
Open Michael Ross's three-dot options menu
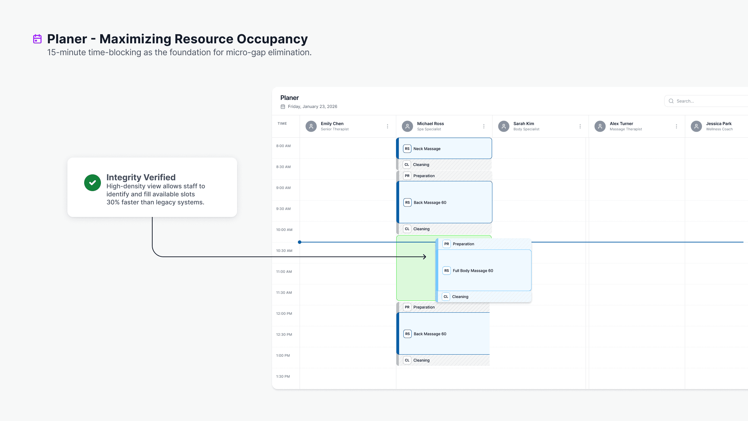484,126
